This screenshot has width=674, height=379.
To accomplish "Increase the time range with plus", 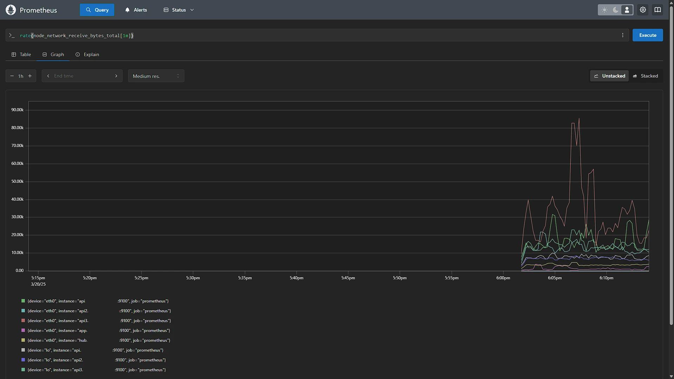I will pyautogui.click(x=30, y=76).
